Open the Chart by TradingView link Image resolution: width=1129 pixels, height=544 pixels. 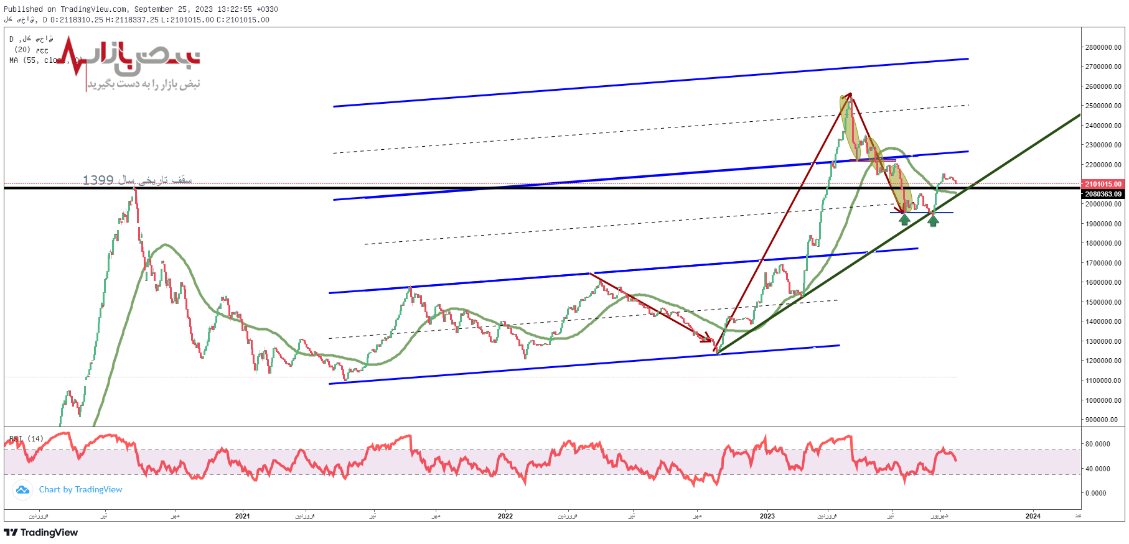click(80, 490)
